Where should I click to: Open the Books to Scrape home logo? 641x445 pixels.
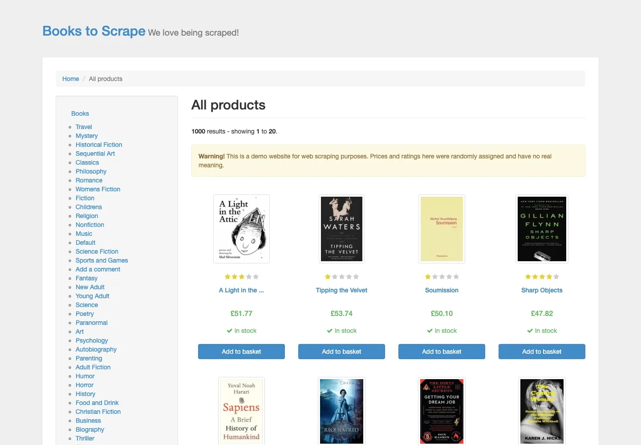click(94, 31)
